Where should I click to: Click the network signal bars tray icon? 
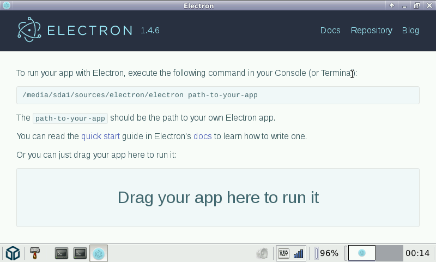[x=298, y=253]
